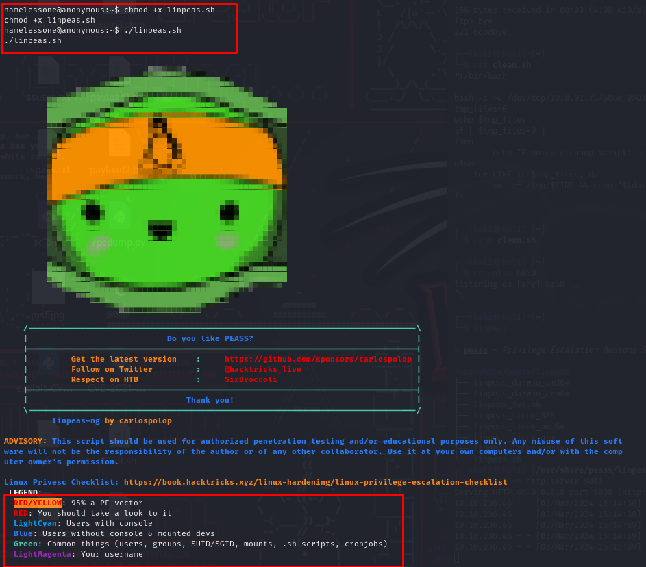Click the 'Thank you!' banner text

tap(210, 400)
